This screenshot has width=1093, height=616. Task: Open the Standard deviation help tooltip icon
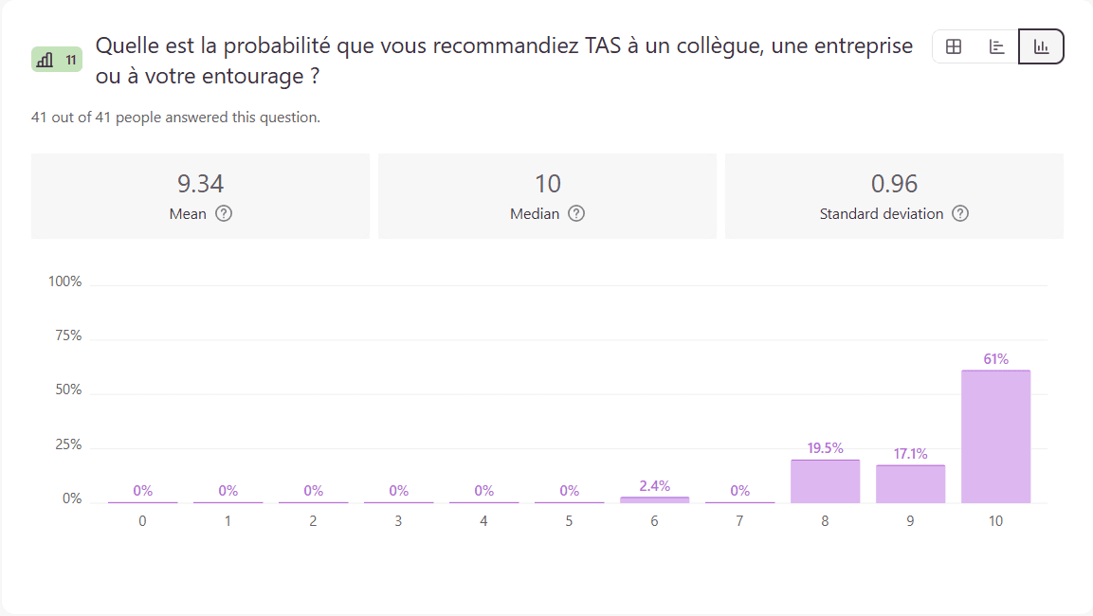(x=960, y=213)
